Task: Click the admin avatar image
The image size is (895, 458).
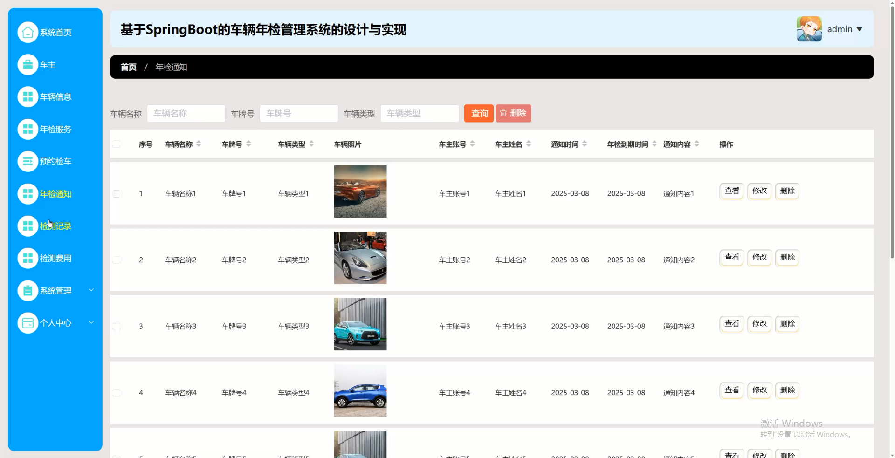Action: [809, 29]
